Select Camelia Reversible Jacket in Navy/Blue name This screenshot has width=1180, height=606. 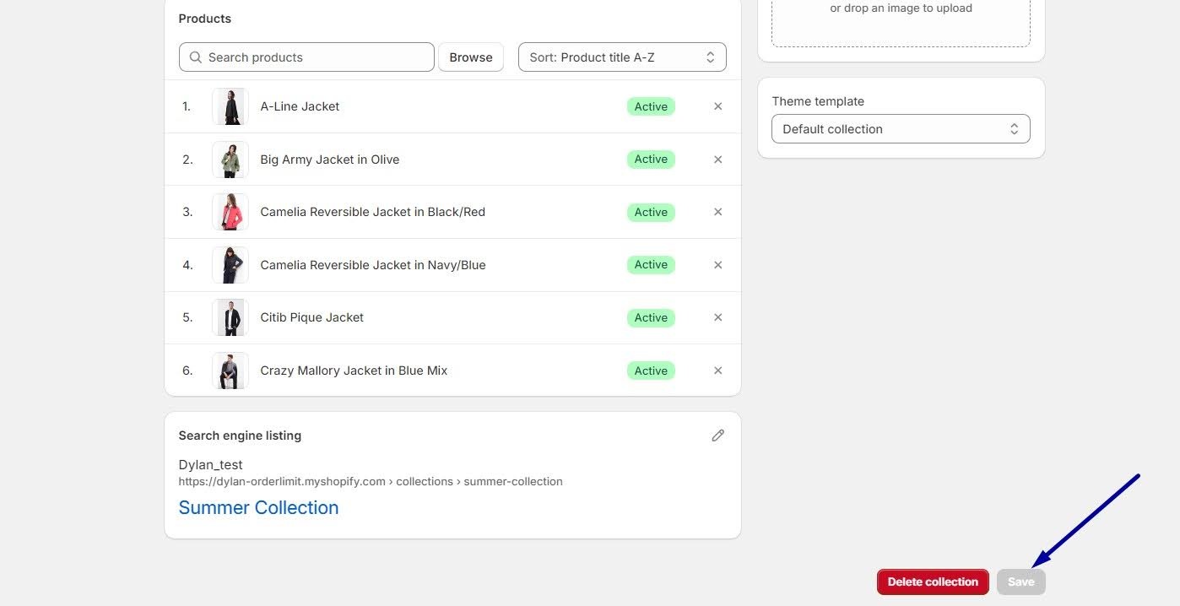(373, 265)
